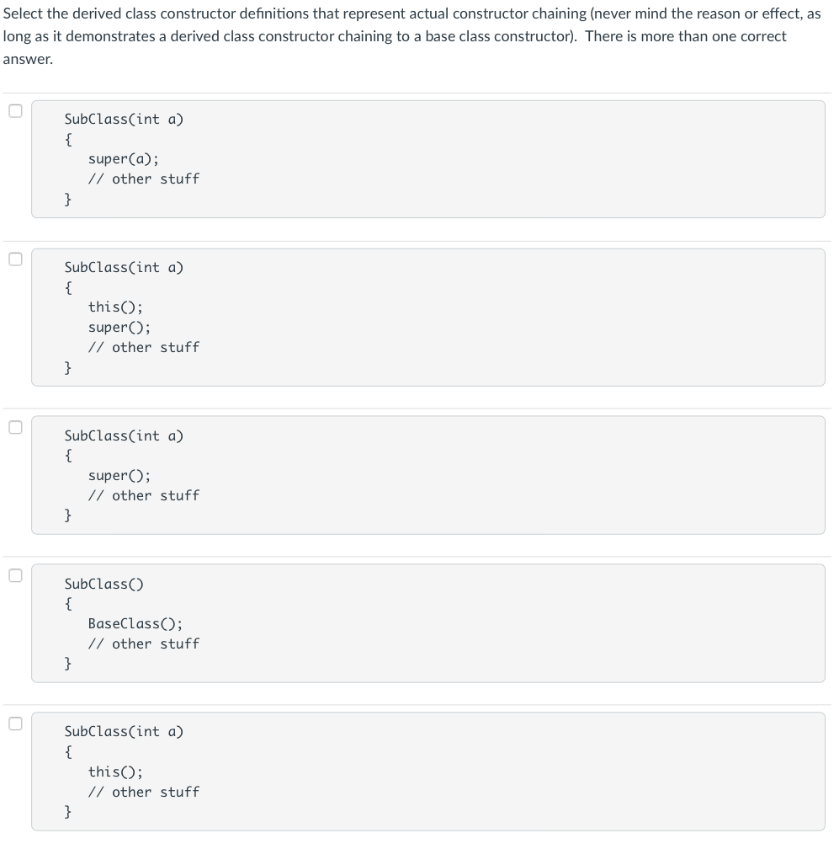Select the code block containing super(a)
Viewport: 839px width, 849px height.
427,158
